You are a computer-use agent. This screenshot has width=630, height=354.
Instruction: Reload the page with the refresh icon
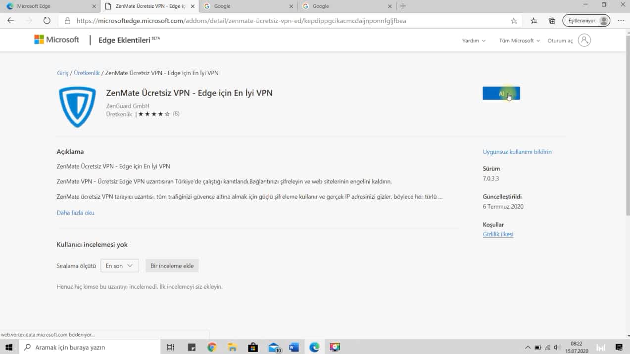(47, 21)
